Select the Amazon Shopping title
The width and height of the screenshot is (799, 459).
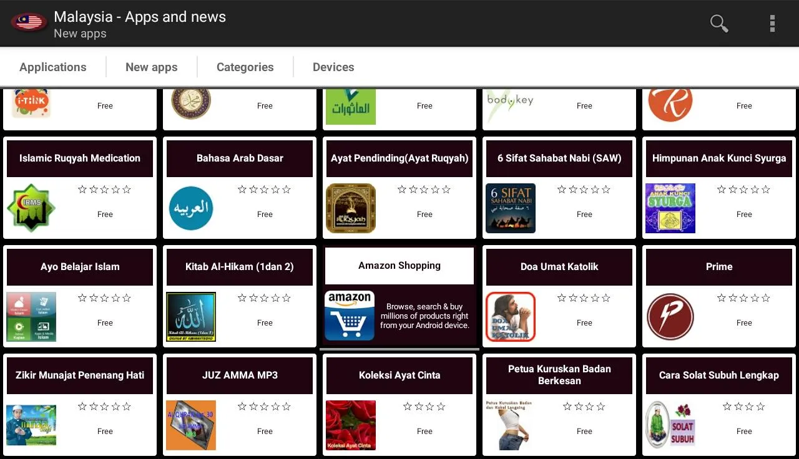[x=399, y=266]
